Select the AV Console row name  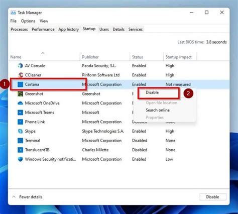click(x=35, y=66)
